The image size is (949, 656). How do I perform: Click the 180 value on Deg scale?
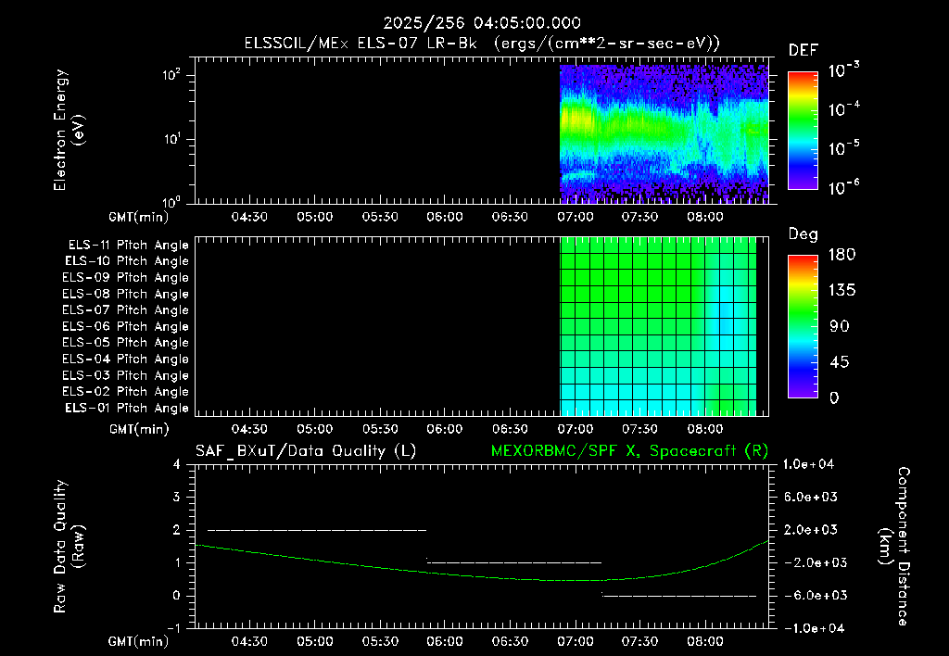click(841, 255)
